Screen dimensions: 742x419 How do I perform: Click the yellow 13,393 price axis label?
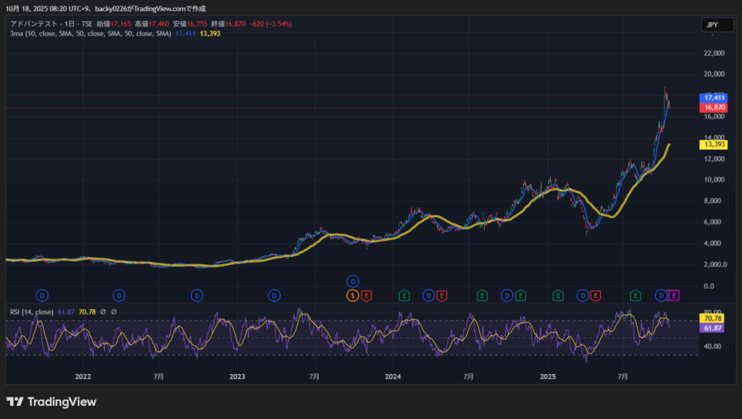coord(714,144)
